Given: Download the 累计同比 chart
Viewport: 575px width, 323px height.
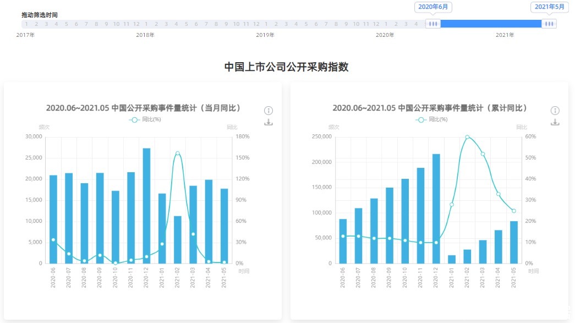Looking at the screenshot, I should 555,122.
